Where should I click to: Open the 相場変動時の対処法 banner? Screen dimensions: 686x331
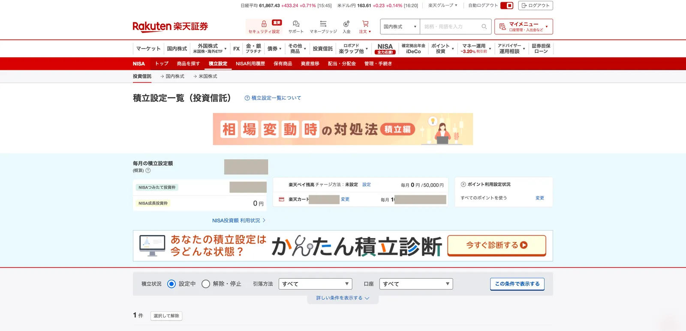coord(343,129)
